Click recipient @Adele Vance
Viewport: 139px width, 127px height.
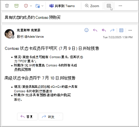tap(34, 37)
